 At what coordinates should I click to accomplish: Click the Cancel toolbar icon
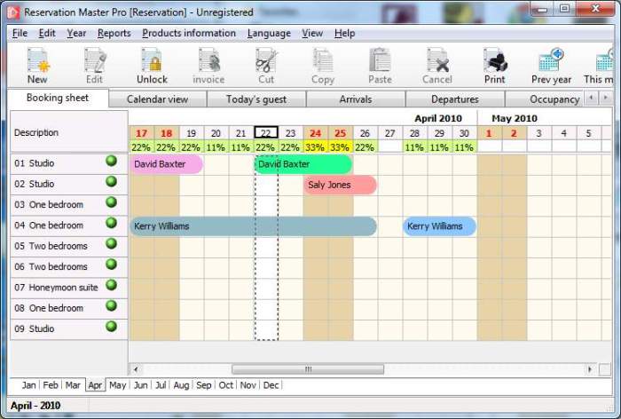pos(437,61)
